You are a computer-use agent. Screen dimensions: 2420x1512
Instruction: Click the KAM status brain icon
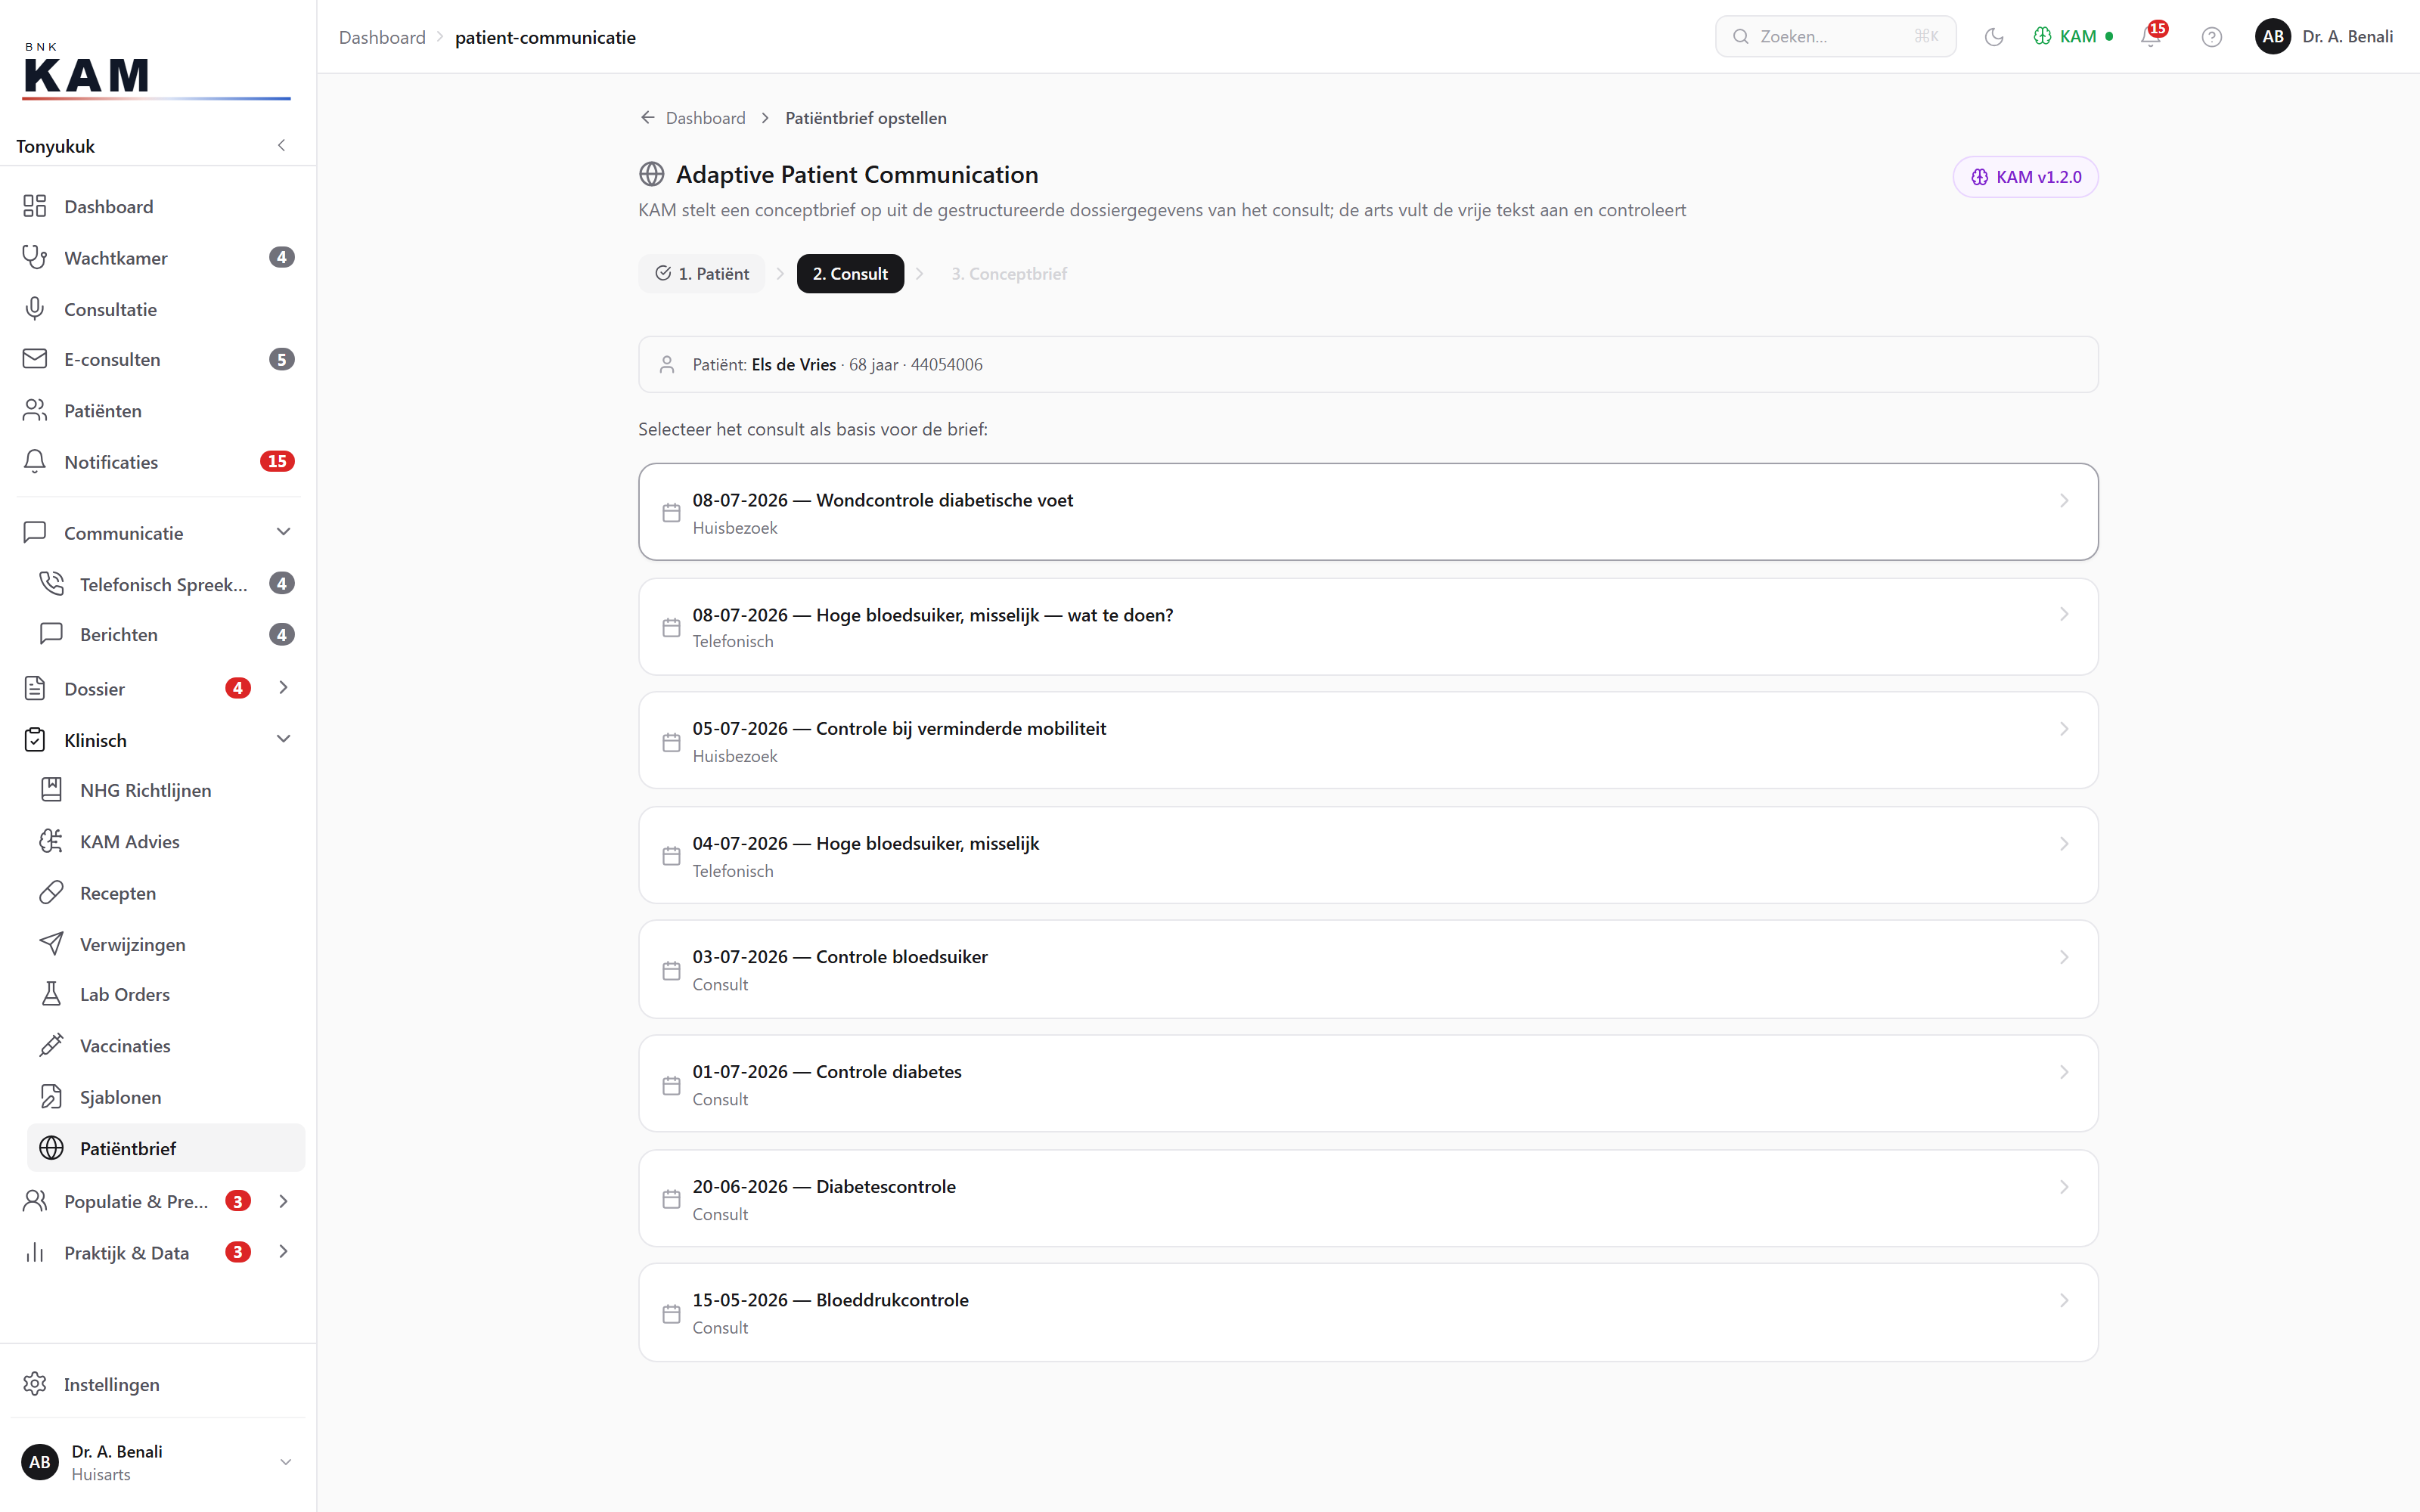[2042, 37]
